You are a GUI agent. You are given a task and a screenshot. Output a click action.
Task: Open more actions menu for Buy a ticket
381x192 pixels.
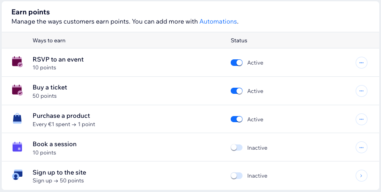pos(361,91)
